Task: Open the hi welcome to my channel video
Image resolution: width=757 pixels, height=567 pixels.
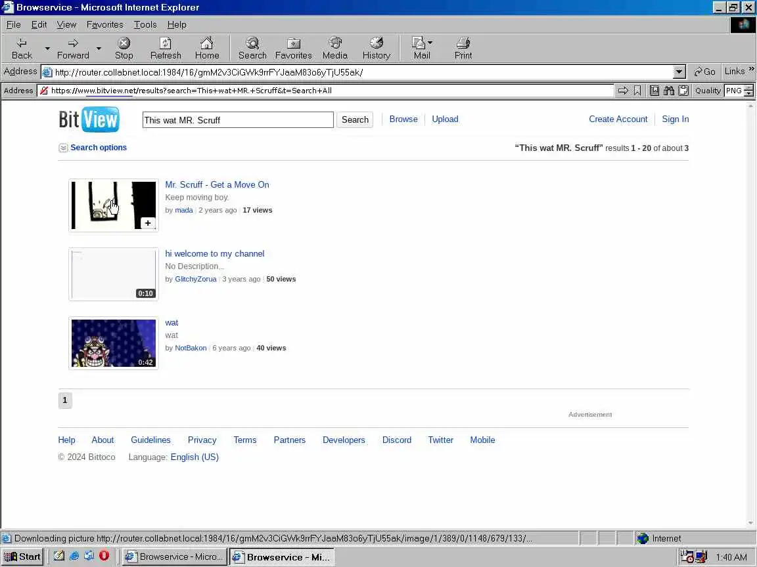Action: click(215, 253)
